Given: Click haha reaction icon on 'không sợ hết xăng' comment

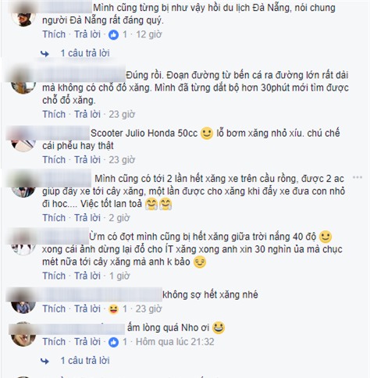Looking at the screenshot, I should coord(113,309).
